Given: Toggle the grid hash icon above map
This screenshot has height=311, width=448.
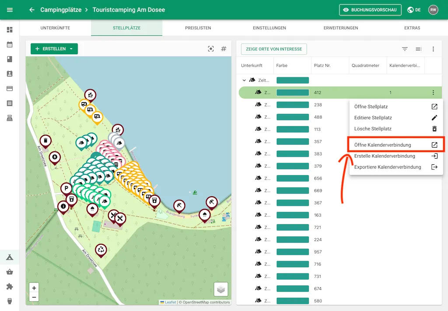Looking at the screenshot, I should (x=224, y=49).
